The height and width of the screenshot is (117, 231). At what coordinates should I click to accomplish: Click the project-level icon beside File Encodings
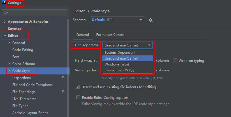(x=64, y=92)
